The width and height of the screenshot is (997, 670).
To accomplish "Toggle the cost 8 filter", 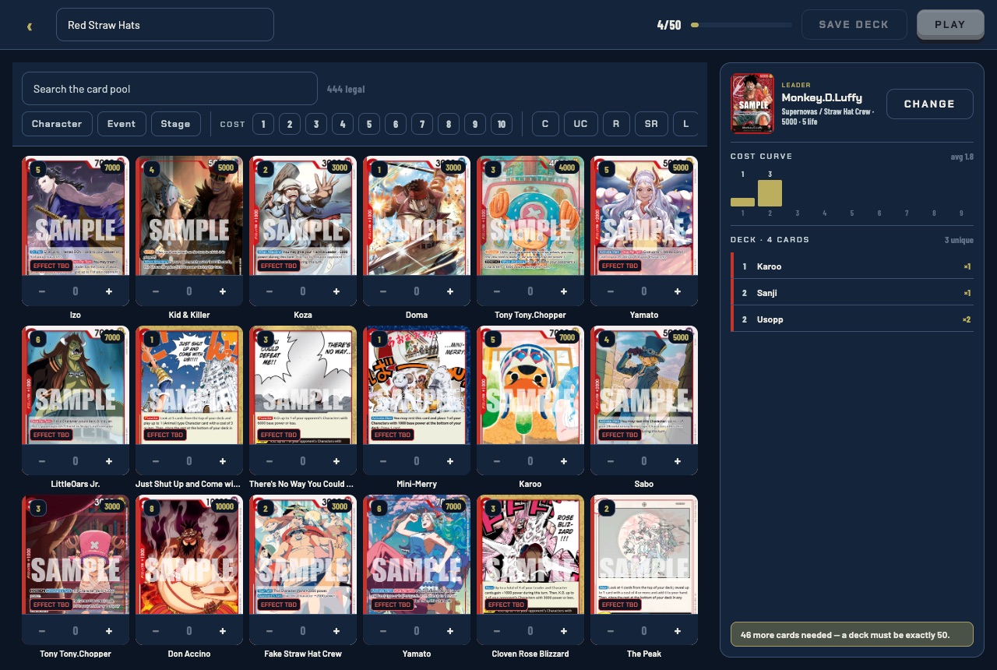I will point(449,124).
